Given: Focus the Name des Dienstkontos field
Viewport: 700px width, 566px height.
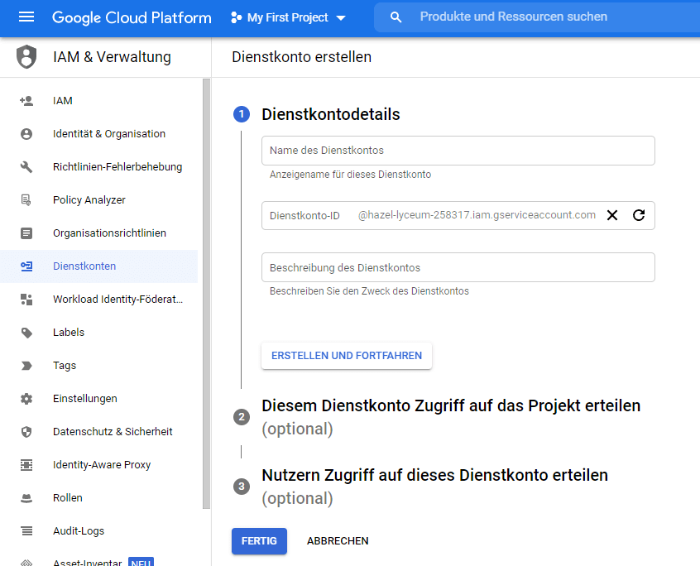Looking at the screenshot, I should coord(458,151).
